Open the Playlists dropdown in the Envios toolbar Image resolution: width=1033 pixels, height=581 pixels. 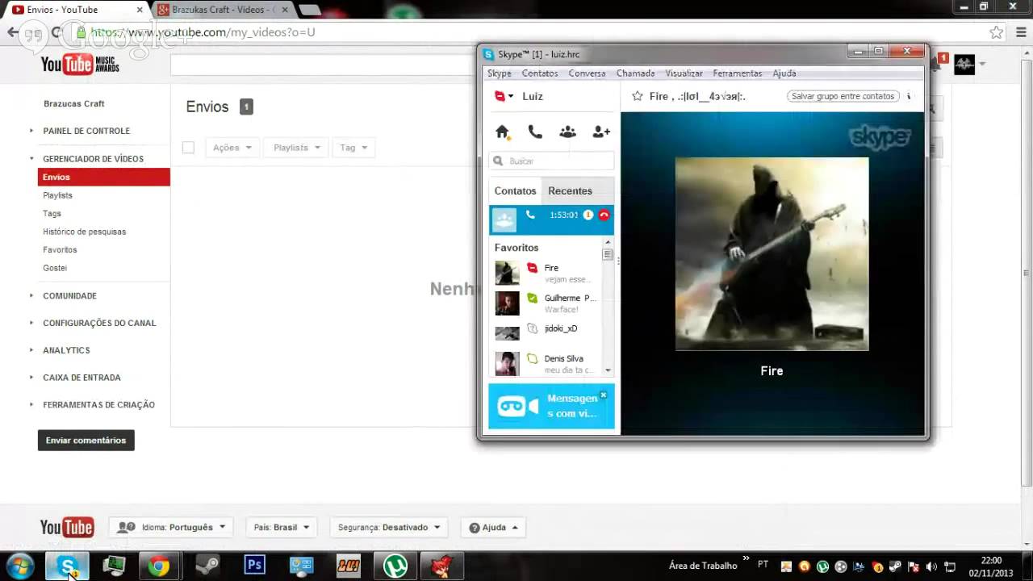pos(296,148)
